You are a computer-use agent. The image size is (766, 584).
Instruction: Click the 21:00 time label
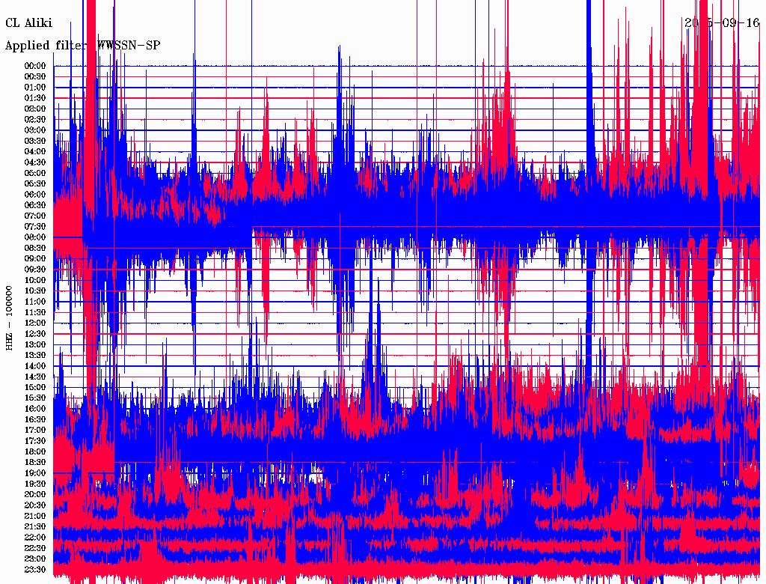coord(35,516)
